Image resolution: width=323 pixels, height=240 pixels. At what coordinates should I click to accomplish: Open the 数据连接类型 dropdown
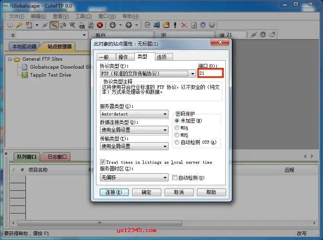(134, 130)
